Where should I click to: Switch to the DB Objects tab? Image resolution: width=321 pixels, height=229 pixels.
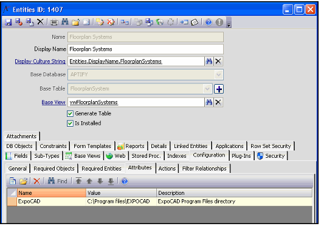(19, 146)
